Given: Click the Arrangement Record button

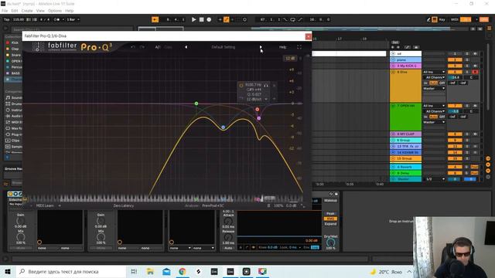Looking at the screenshot, I should pyautogui.click(x=209, y=19).
